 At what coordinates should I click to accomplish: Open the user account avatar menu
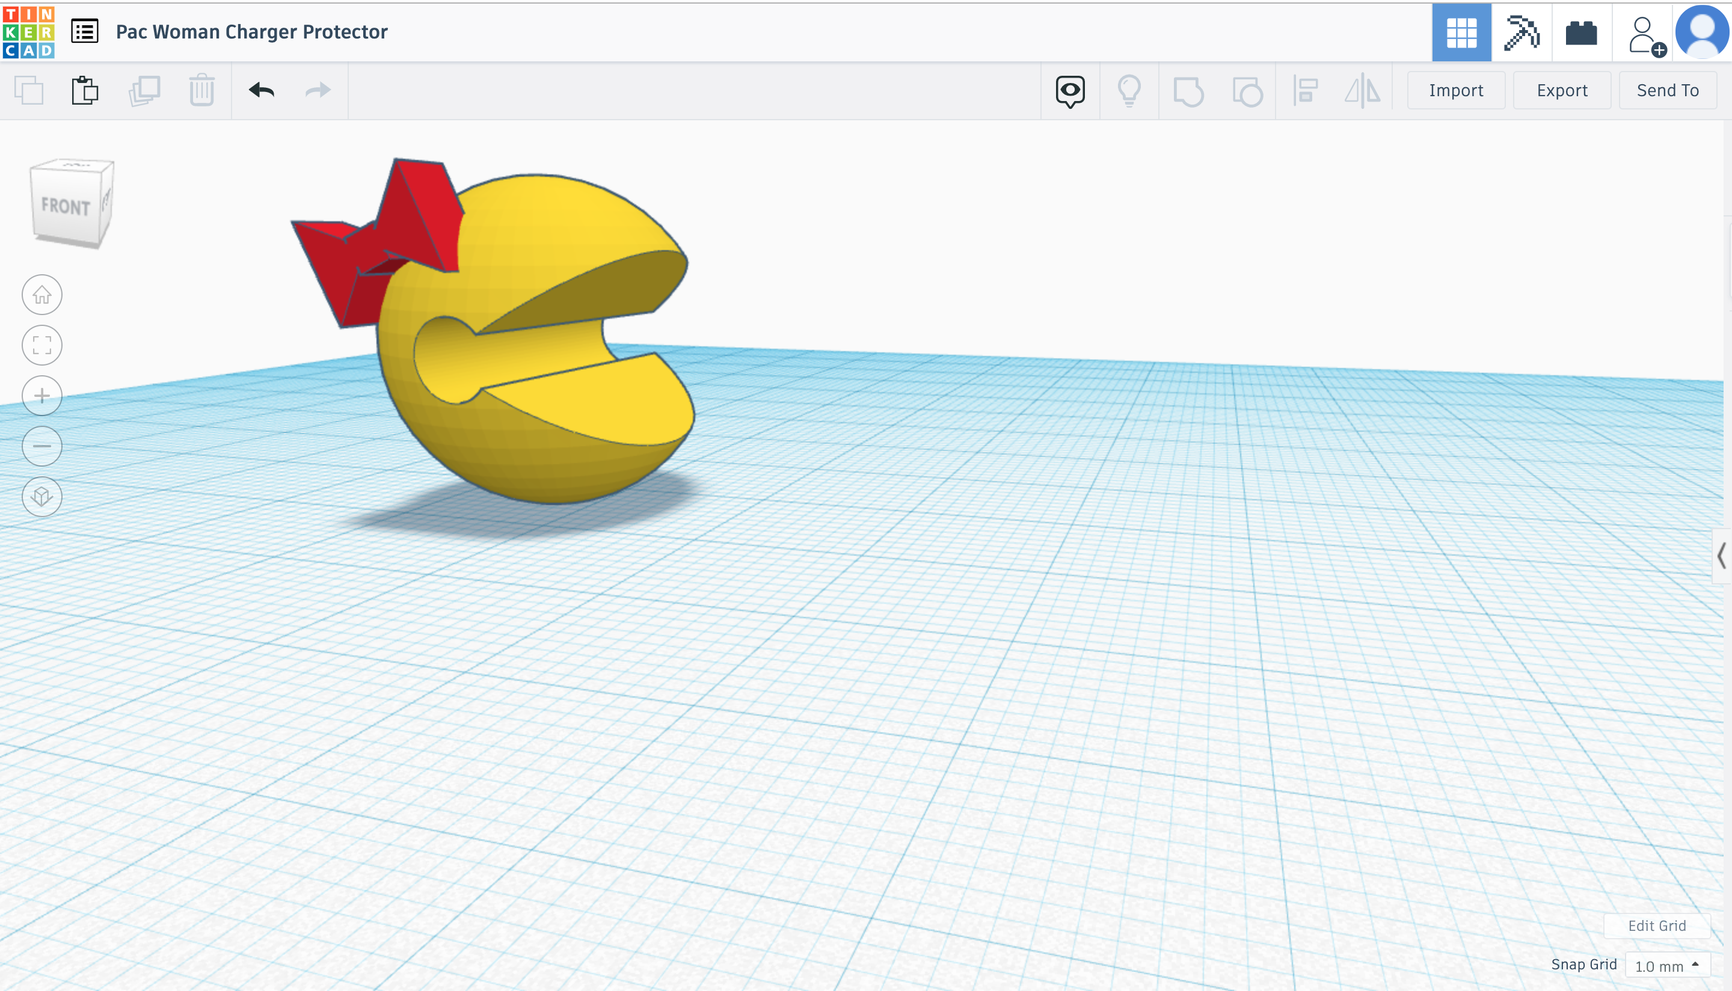[x=1701, y=32]
